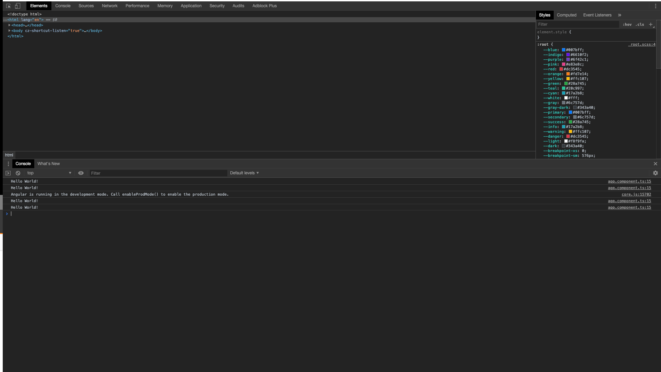
Task: Expand Default levels filter dropdown
Action: (x=244, y=173)
